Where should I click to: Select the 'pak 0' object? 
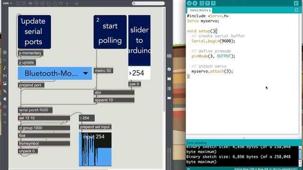134,84
